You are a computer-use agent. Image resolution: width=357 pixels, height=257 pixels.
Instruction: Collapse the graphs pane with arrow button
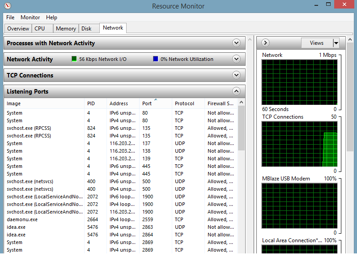[265, 43]
